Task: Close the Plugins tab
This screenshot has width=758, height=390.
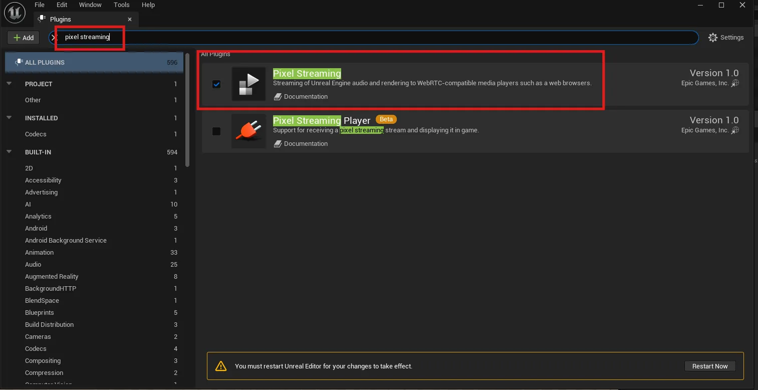Action: point(130,19)
